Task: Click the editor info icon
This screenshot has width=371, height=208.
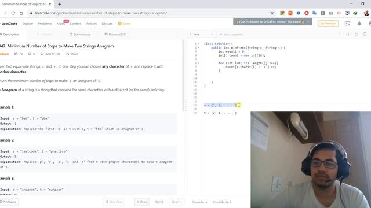Action: tap(339, 35)
